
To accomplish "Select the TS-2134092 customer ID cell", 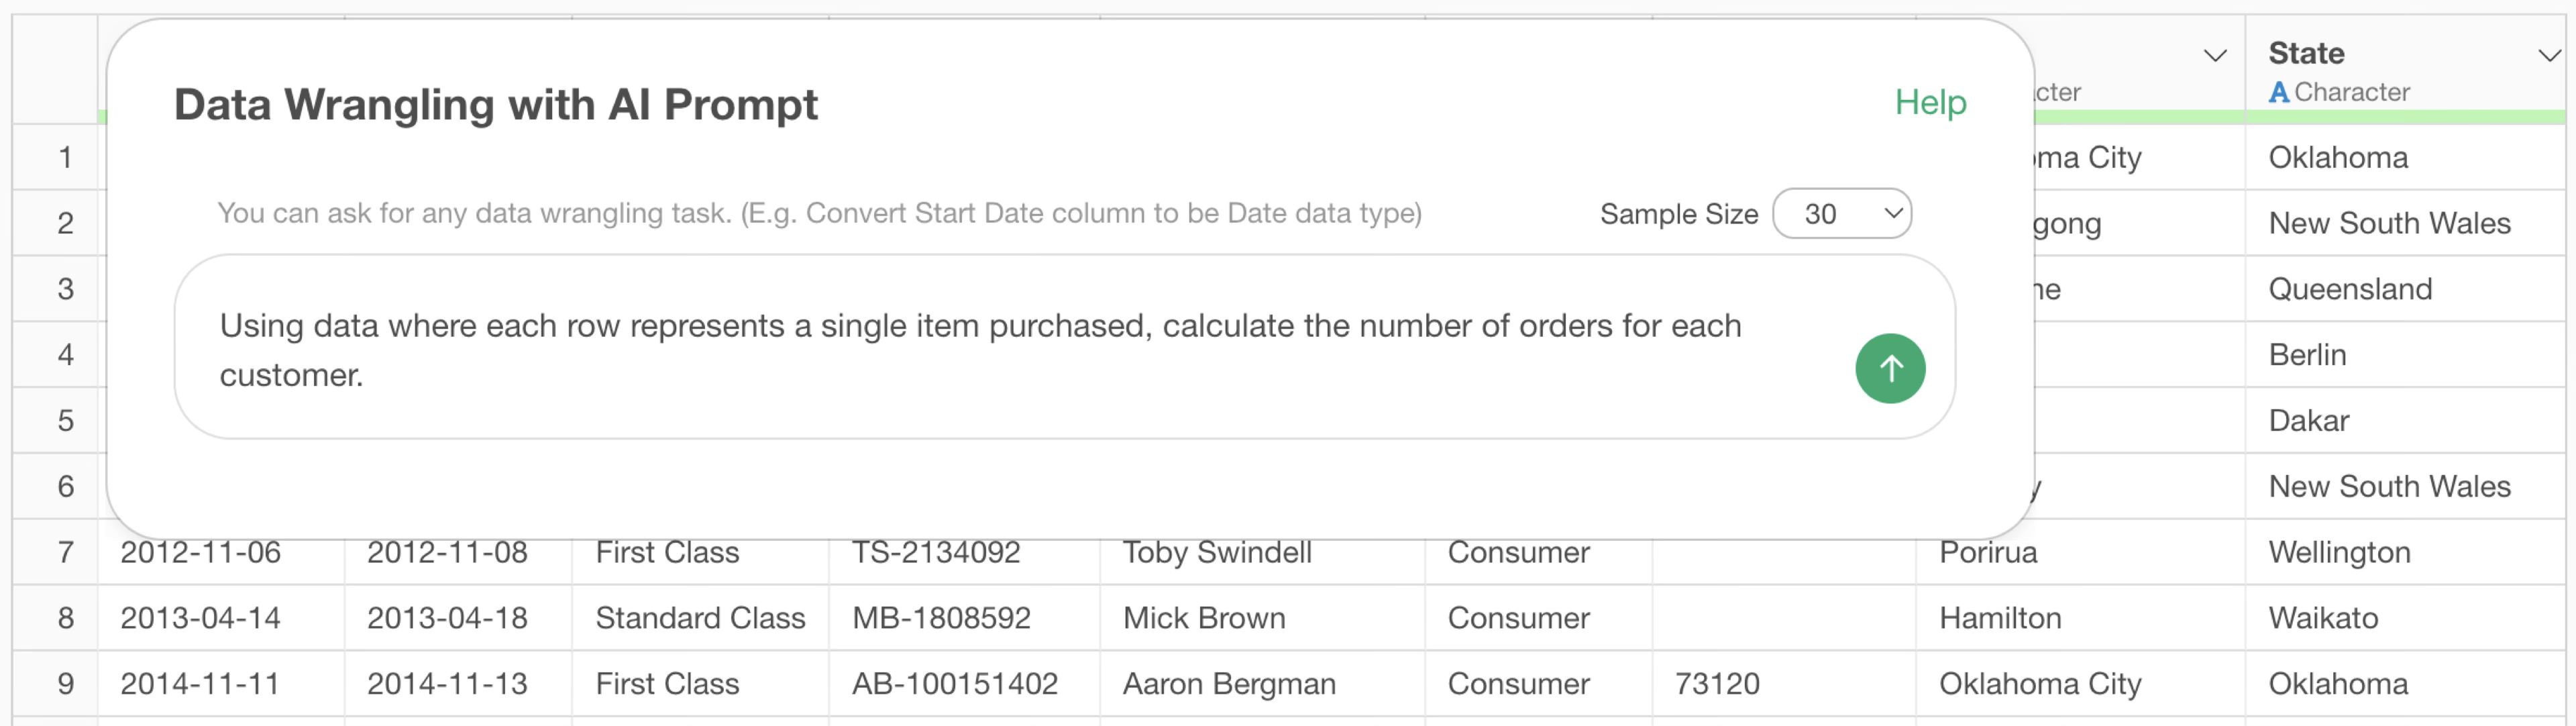I will pos(935,552).
